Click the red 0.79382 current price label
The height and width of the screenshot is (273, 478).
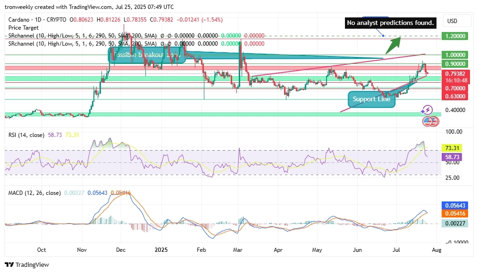pyautogui.click(x=454, y=74)
